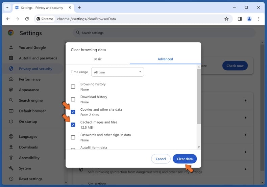This screenshot has height=187, width=267.
Task: Click the System wrench icon
Action: (x=11, y=168)
